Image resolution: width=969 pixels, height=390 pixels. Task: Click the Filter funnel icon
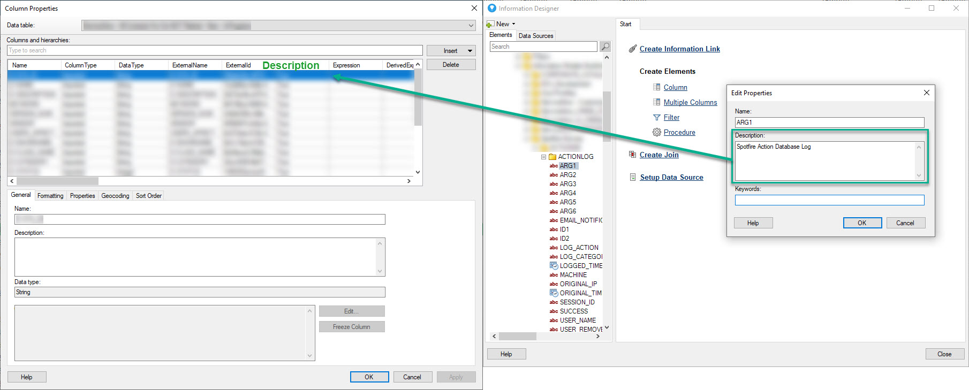point(656,117)
